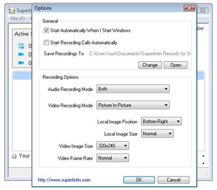217x190 pixels.
Task: Open the Audio Recording Mode dropdown
Action: point(133,89)
